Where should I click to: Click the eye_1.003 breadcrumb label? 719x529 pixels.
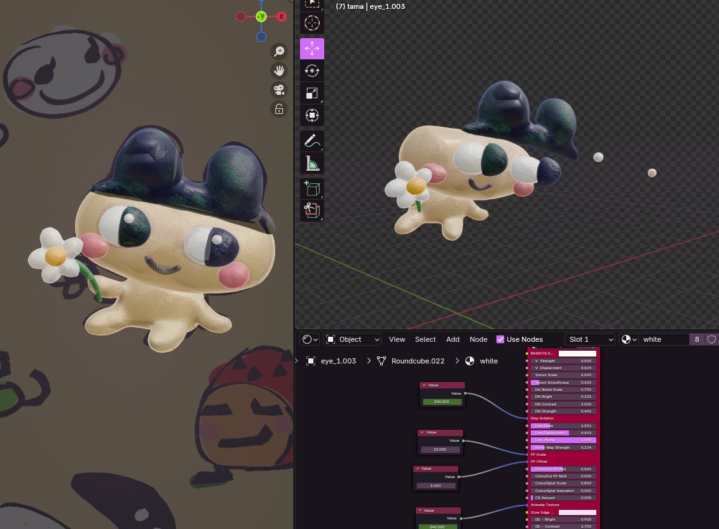pyautogui.click(x=338, y=361)
